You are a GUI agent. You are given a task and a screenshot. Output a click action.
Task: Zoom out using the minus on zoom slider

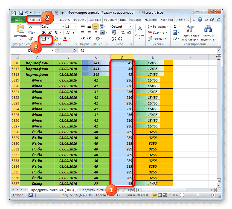pos(182,195)
